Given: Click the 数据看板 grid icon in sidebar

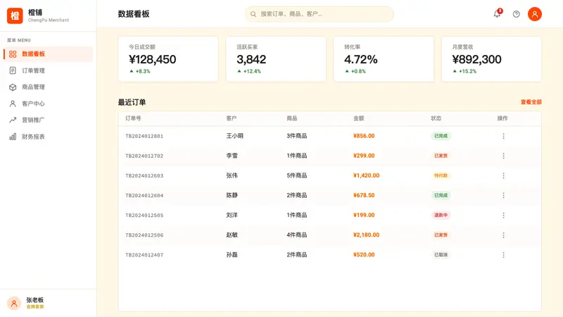Looking at the screenshot, I should point(13,54).
